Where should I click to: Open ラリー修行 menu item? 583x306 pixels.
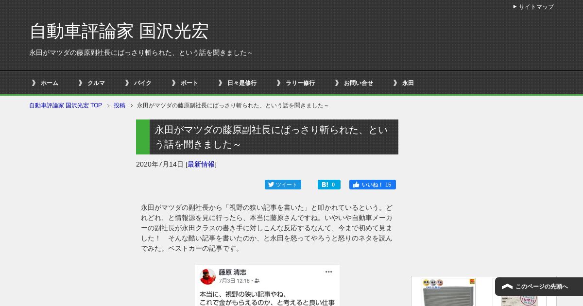click(x=300, y=83)
